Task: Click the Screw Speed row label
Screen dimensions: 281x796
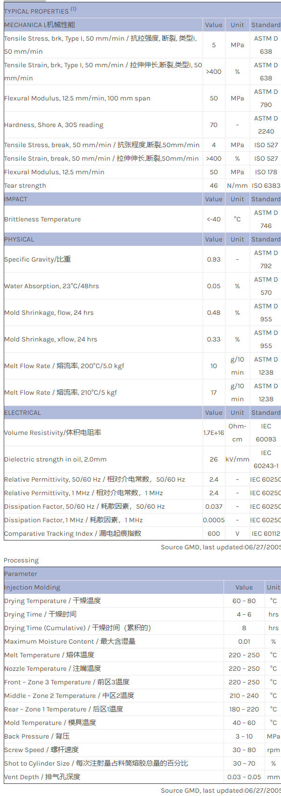Action: 42,750
